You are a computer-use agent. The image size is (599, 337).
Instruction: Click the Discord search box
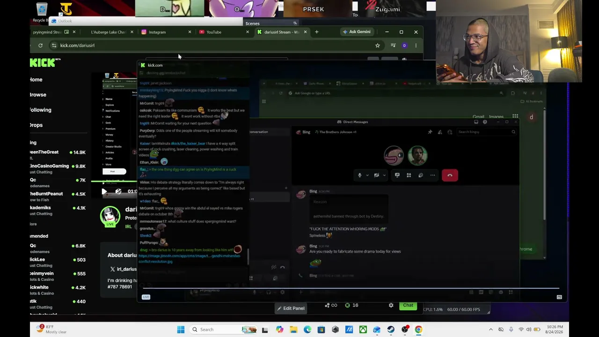(486, 132)
